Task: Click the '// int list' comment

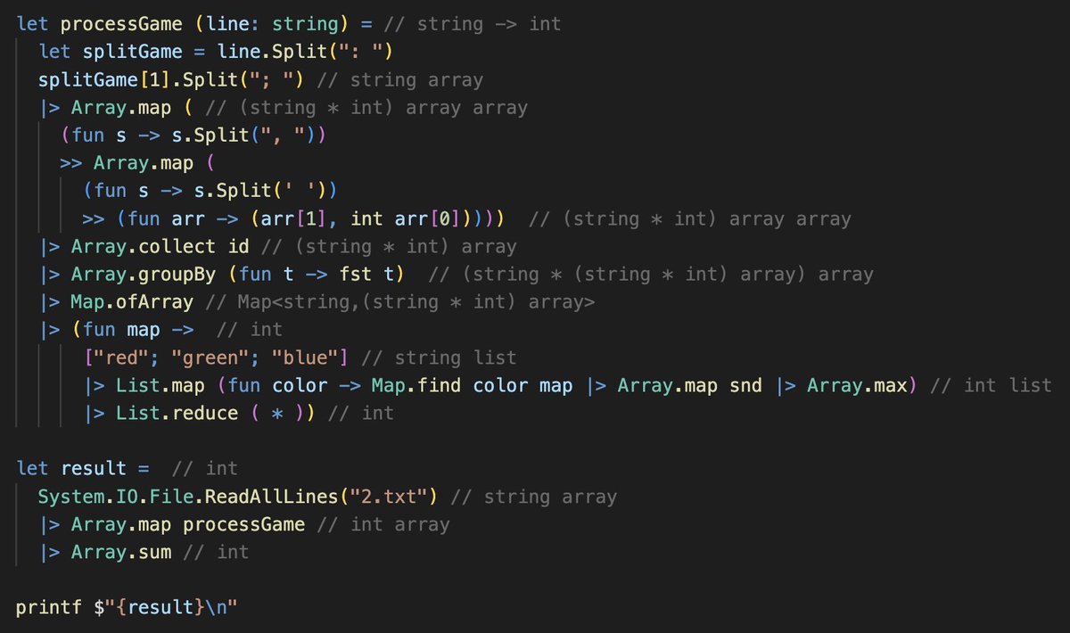Action: pos(991,385)
